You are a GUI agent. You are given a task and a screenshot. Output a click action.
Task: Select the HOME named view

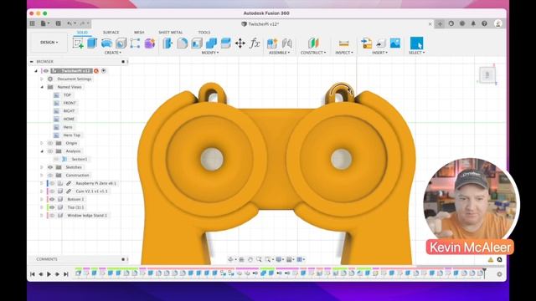(x=69, y=119)
